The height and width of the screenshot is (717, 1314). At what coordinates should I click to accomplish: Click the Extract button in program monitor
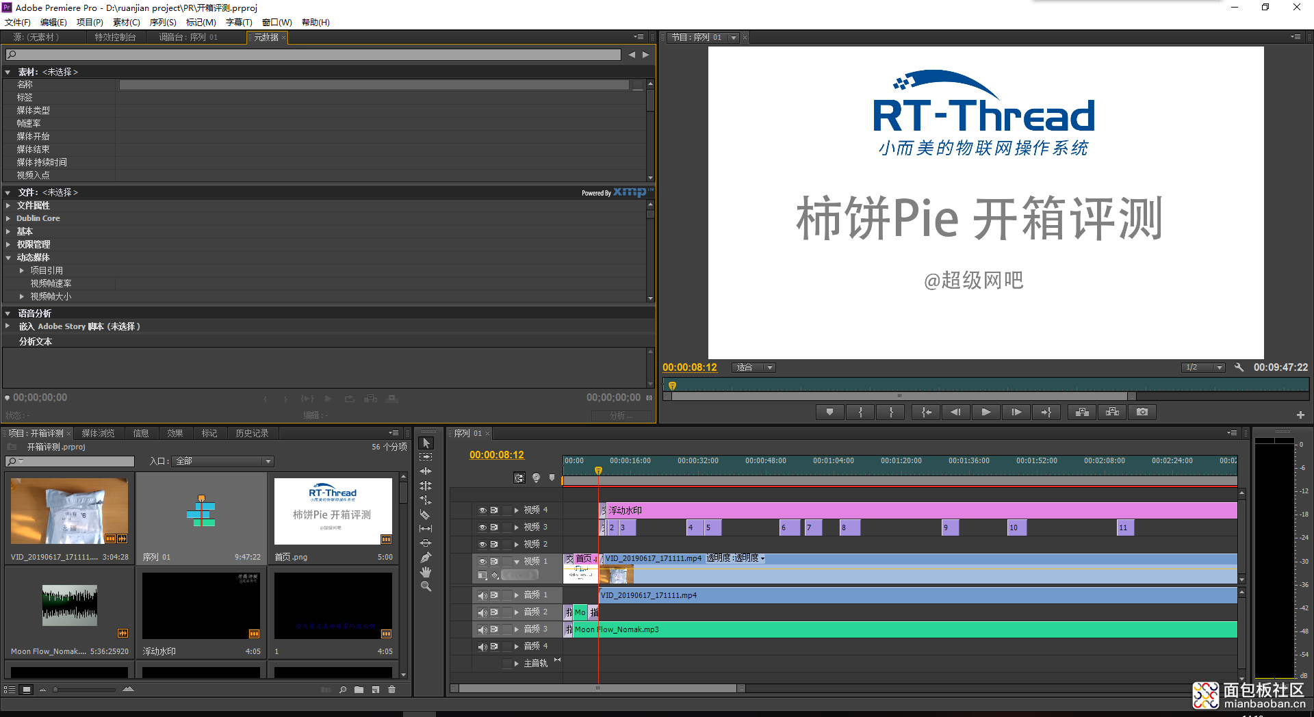coord(1112,412)
